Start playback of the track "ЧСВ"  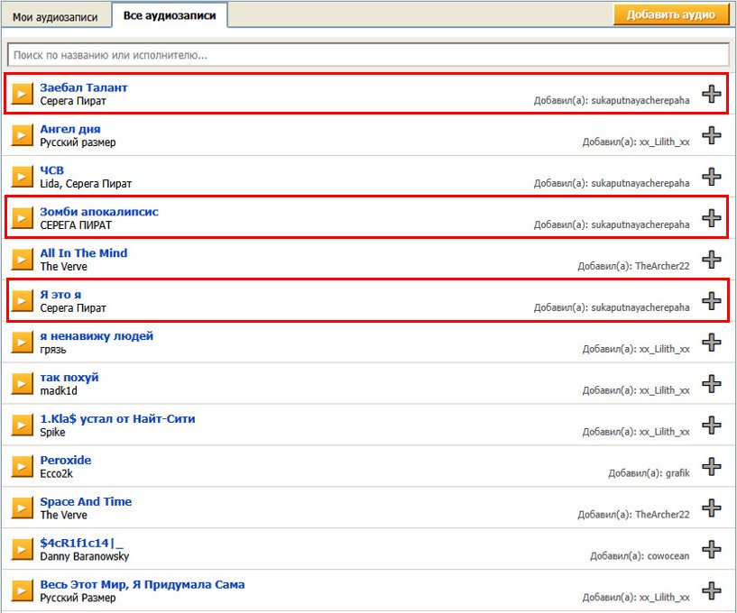[22, 177]
